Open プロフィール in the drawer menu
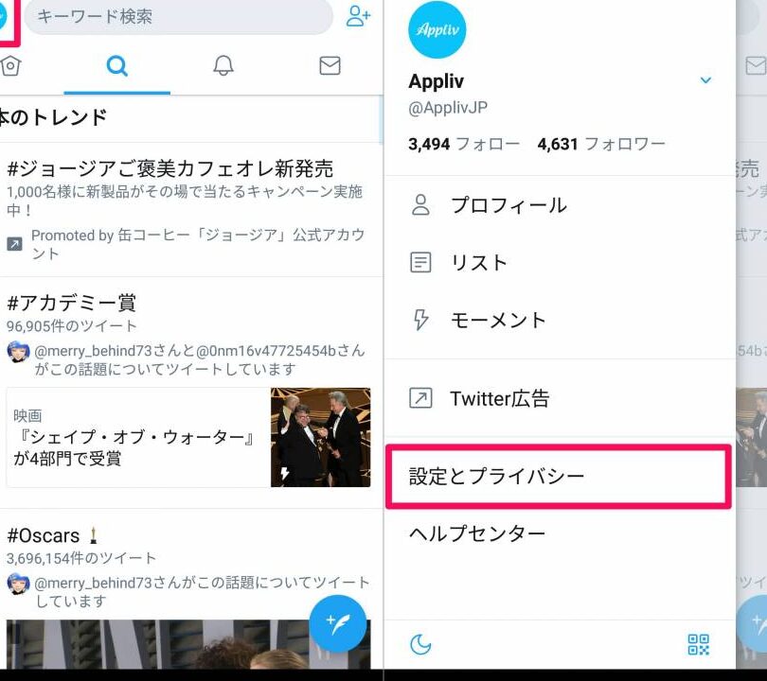This screenshot has width=767, height=681. coord(560,205)
